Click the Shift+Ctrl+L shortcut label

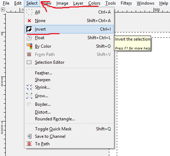[99, 38]
